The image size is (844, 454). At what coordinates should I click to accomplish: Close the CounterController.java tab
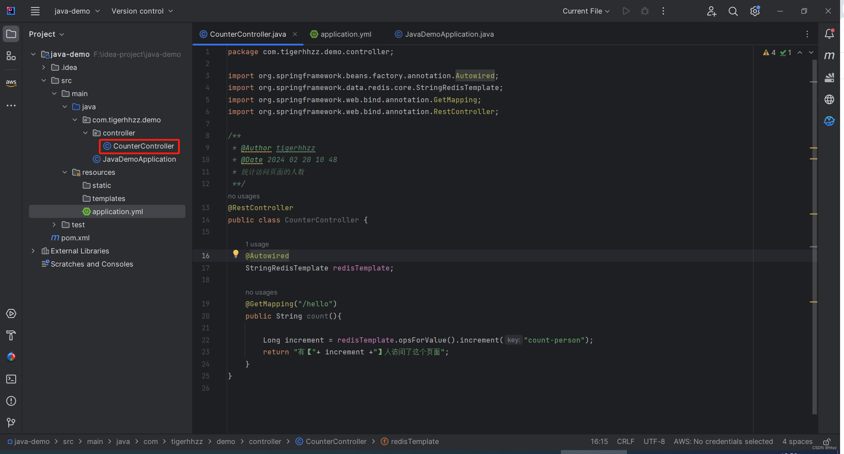295,34
